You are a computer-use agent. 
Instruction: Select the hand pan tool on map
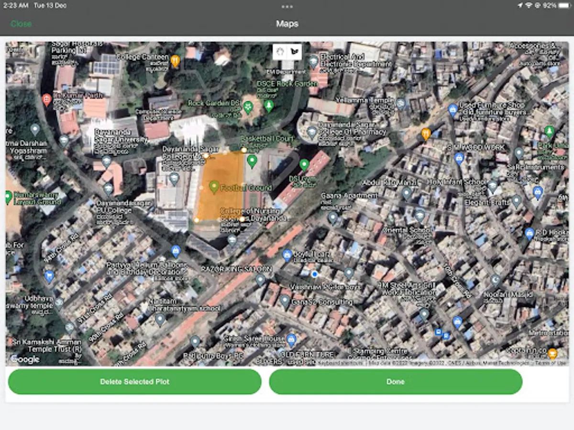pos(280,52)
